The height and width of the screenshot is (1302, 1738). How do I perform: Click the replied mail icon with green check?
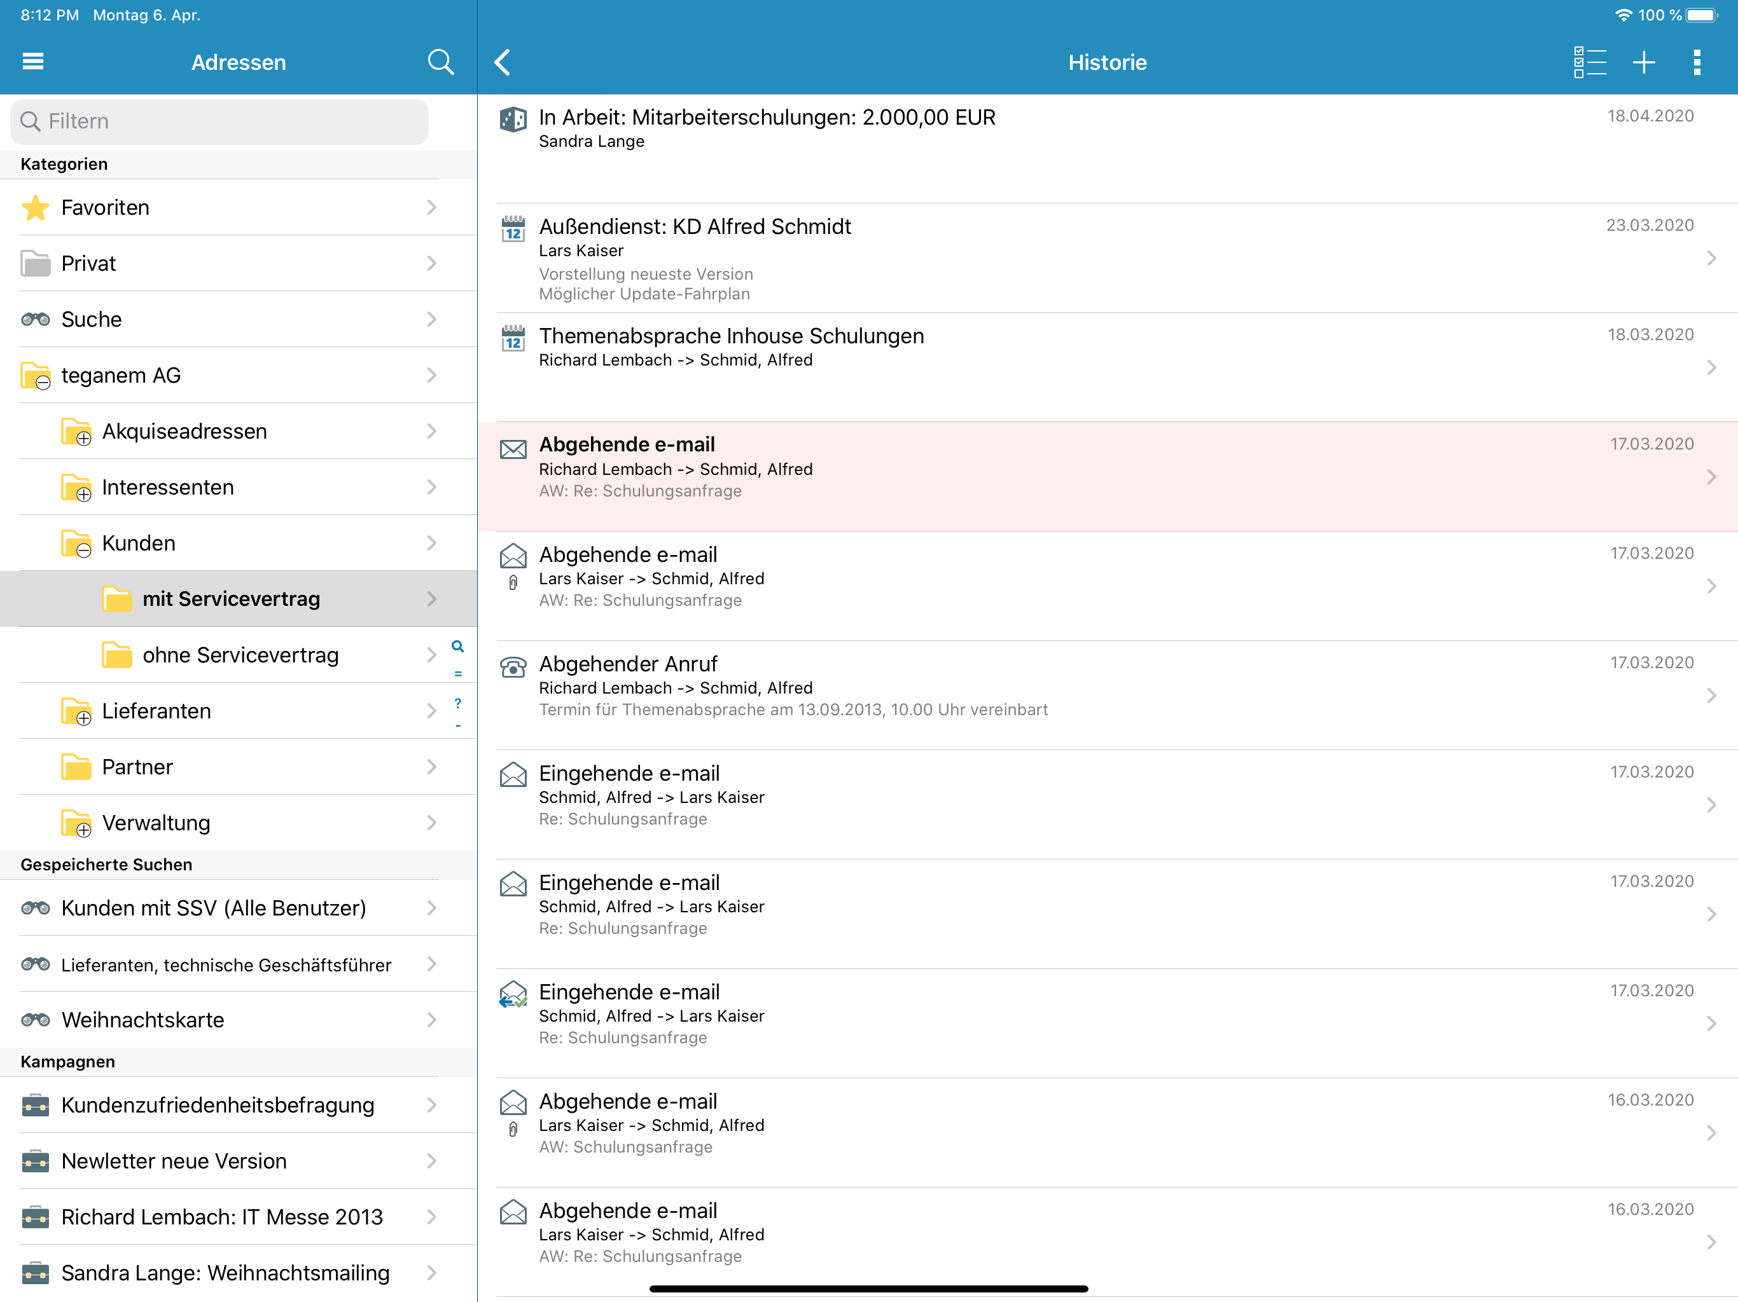[513, 994]
